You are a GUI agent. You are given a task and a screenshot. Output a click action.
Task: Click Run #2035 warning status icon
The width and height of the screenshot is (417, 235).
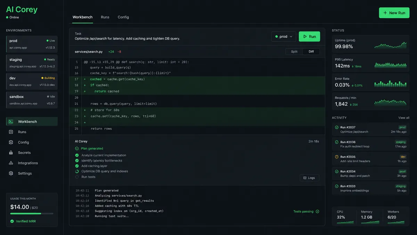pyautogui.click(x=337, y=157)
